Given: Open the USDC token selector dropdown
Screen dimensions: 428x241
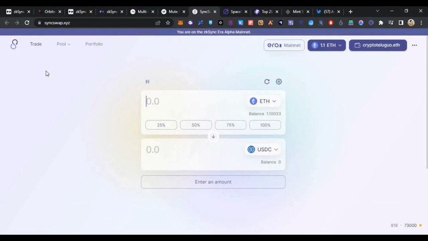Looking at the screenshot, I should (263, 150).
